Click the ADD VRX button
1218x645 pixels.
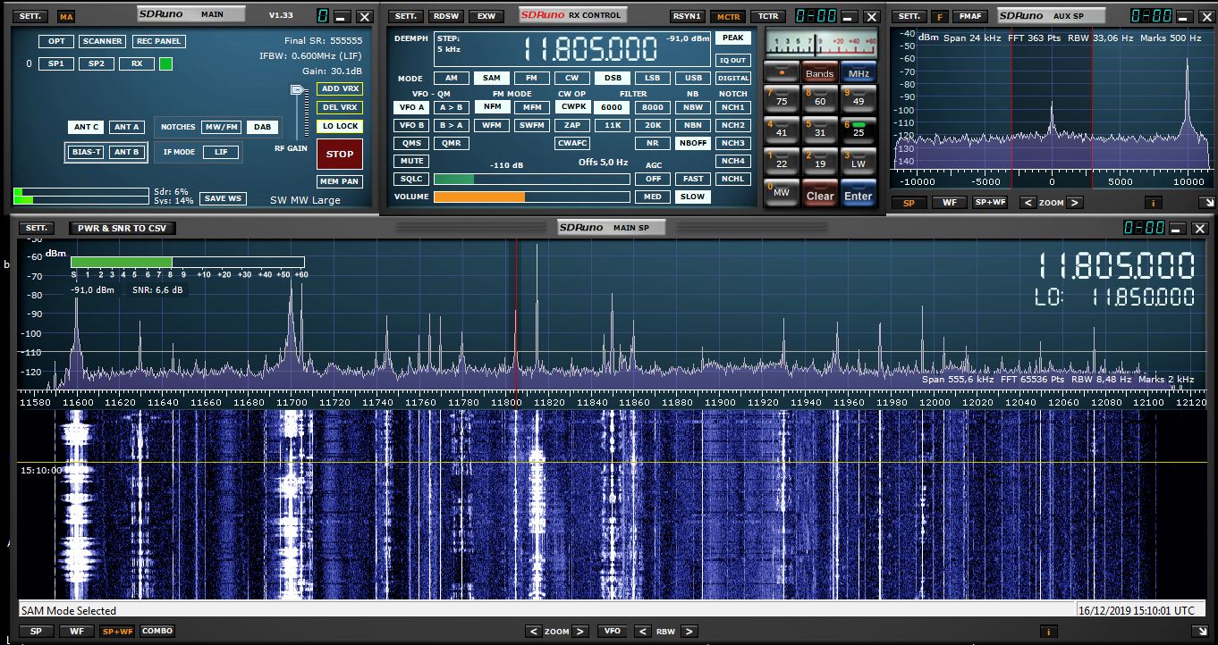point(340,88)
